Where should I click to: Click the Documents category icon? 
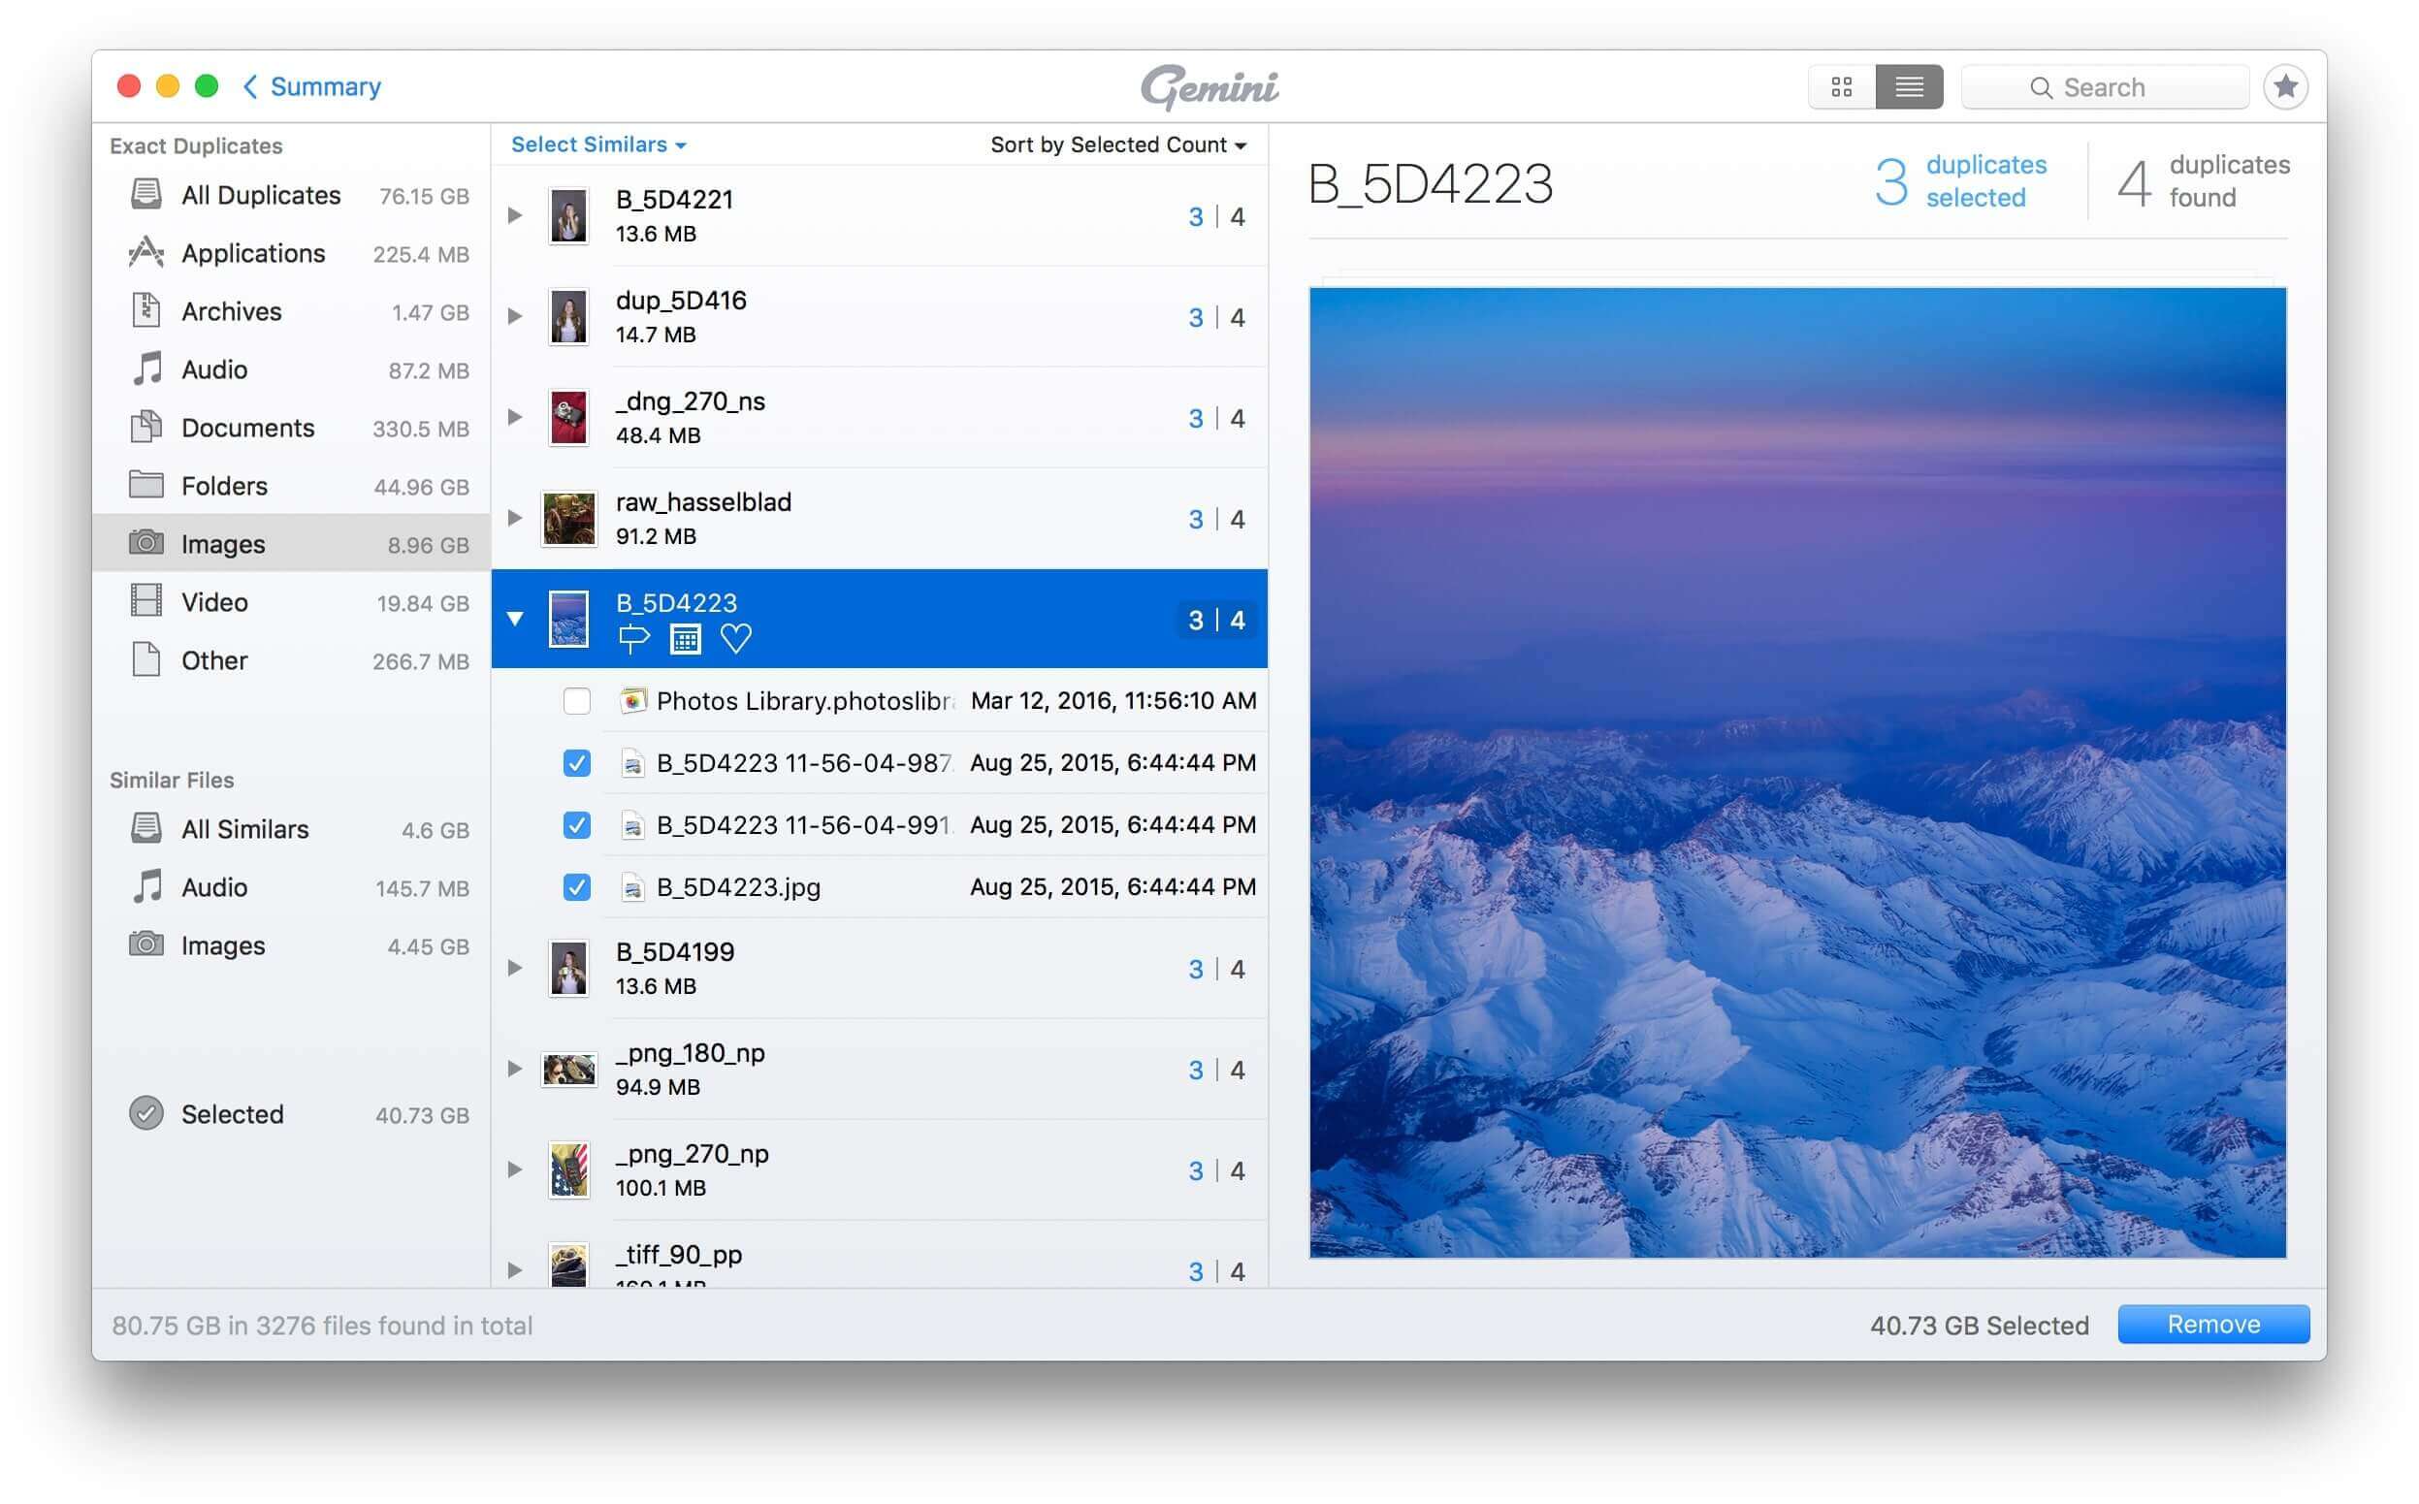pyautogui.click(x=147, y=427)
